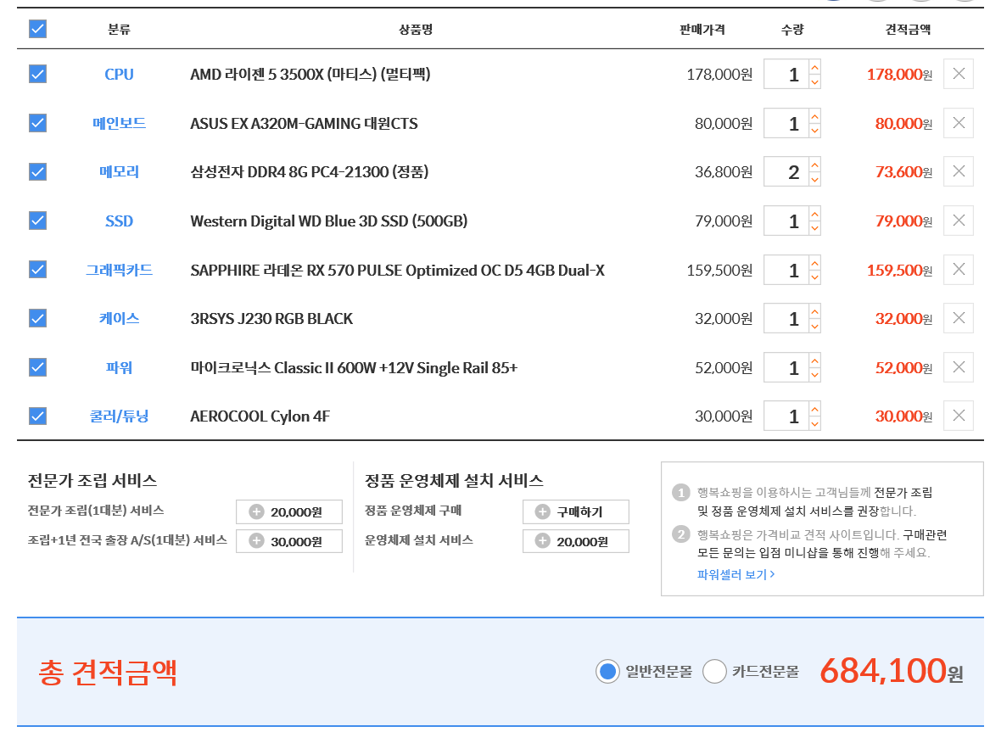The width and height of the screenshot is (990, 732).
Task: Delete the 쿨러/튜닝 item using X icon
Action: [958, 416]
